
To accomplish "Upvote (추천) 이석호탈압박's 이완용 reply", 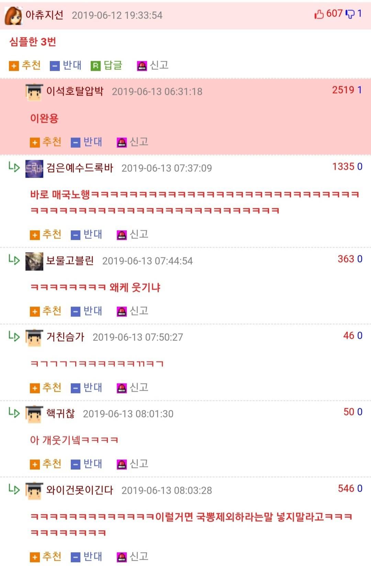I will (46, 142).
